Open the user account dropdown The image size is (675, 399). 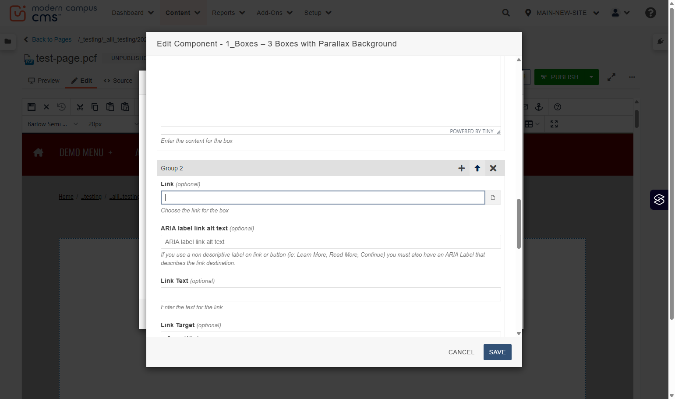click(621, 13)
